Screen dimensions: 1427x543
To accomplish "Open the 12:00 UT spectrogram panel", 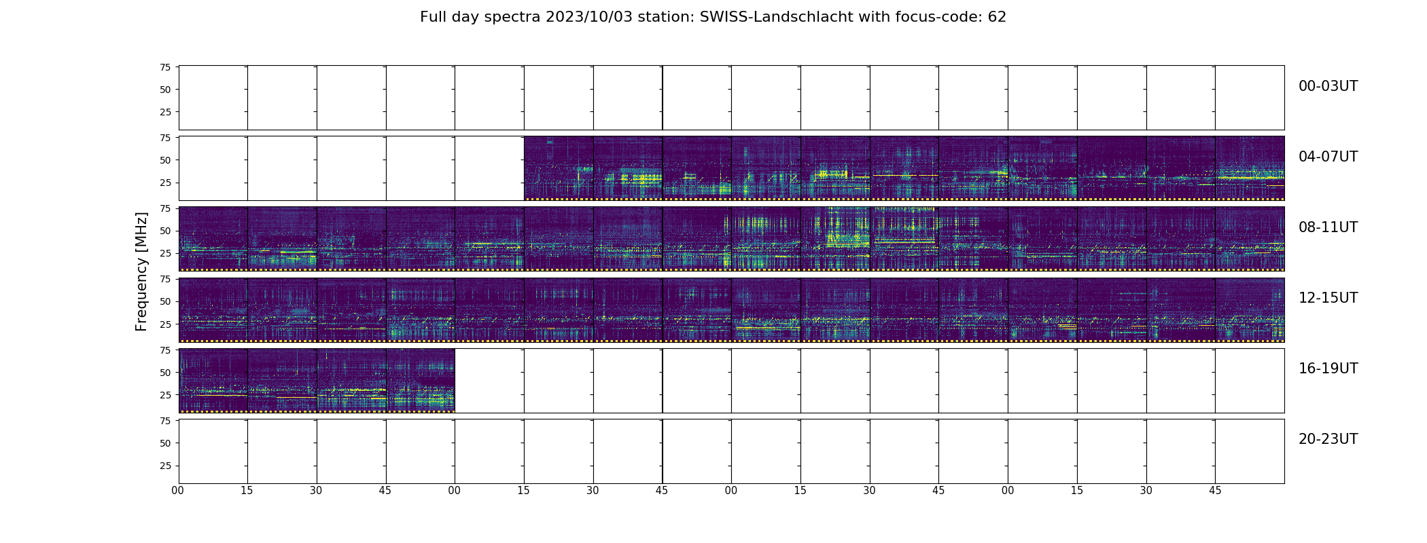I will click(213, 310).
